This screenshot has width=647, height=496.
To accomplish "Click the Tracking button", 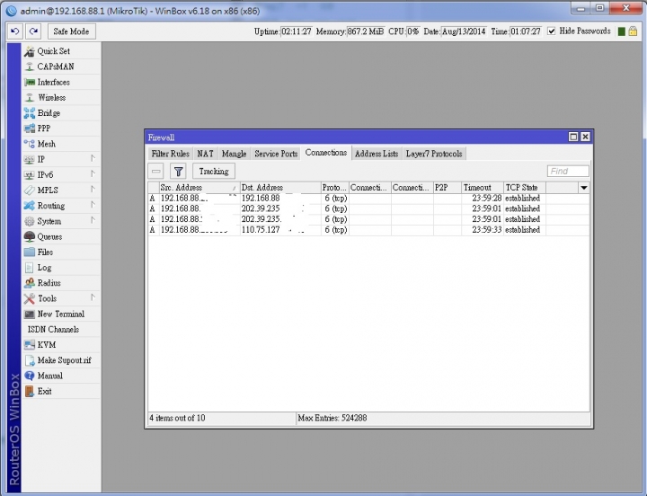I will [x=214, y=172].
